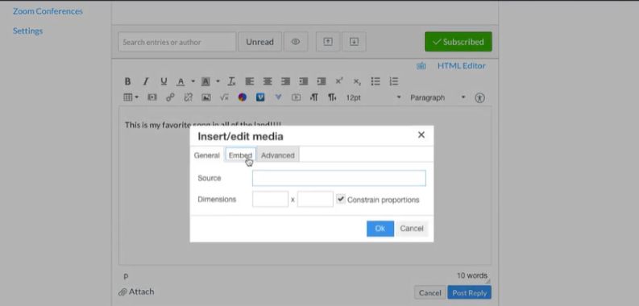Screen dimensions: 639x306
Task: Open the math equation editor
Action: 224,97
